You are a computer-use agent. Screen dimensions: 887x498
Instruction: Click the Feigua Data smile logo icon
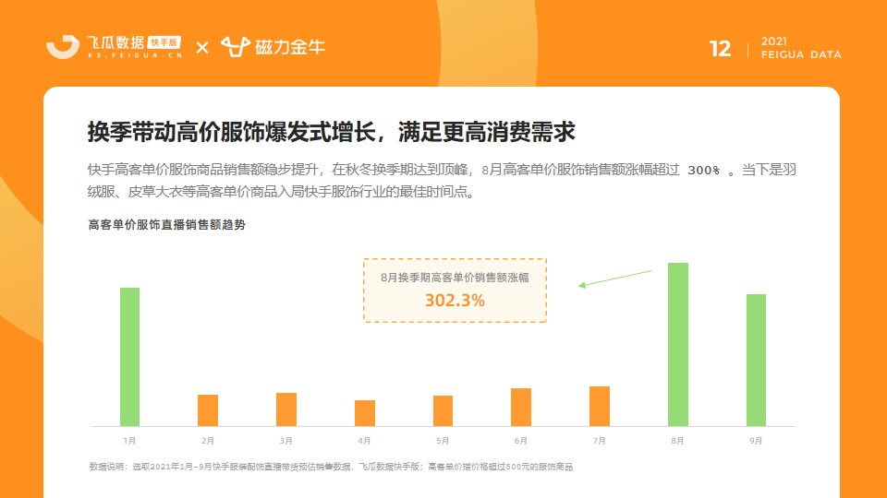[63, 47]
